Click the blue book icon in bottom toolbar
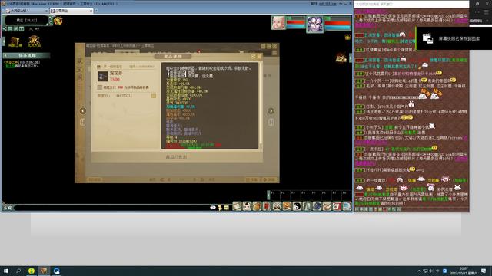This screenshot has width=492, height=276. (317, 206)
